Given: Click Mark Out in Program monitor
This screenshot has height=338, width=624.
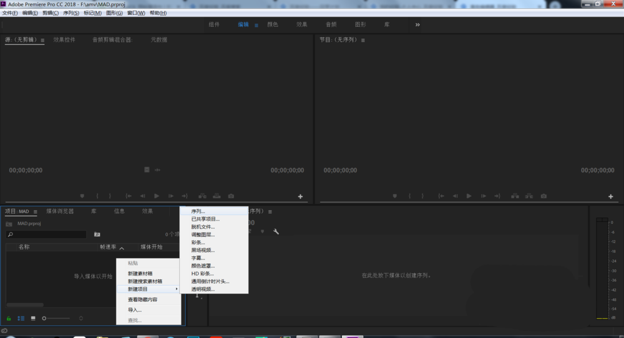Looking at the screenshot, I should point(422,196).
